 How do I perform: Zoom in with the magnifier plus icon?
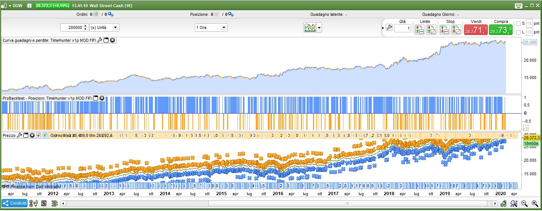(x=534, y=203)
